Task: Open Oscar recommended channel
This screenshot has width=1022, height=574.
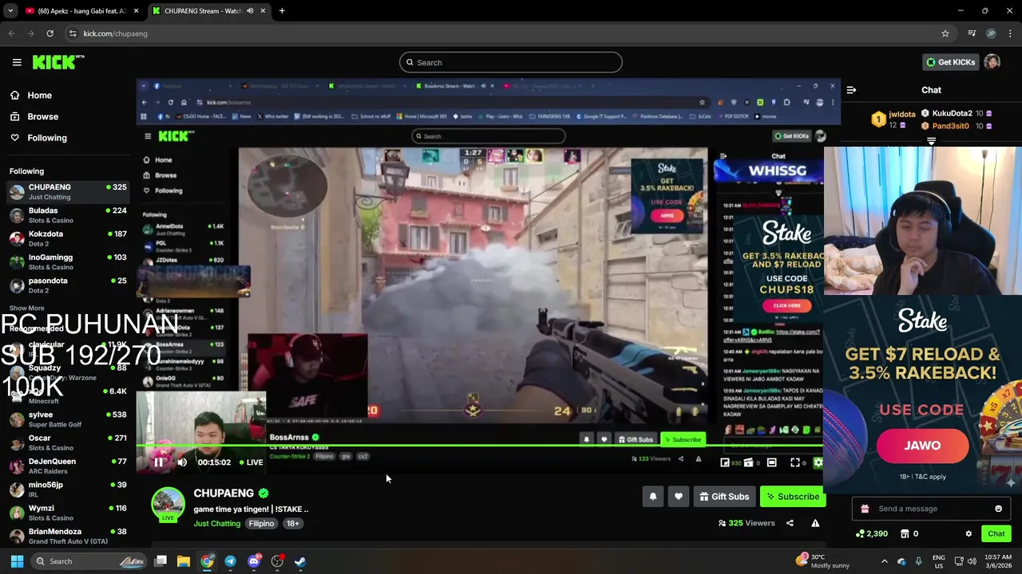Action: point(68,442)
